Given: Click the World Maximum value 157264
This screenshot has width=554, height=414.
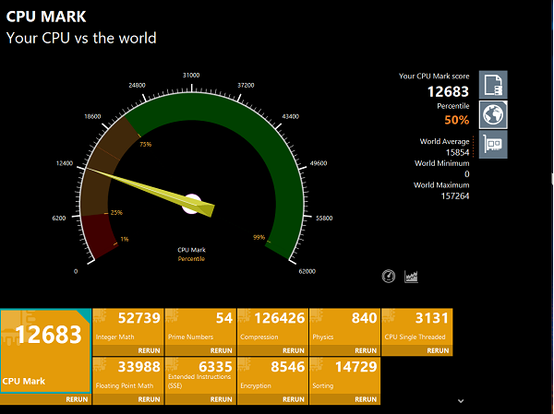Looking at the screenshot, I should coord(455,195).
